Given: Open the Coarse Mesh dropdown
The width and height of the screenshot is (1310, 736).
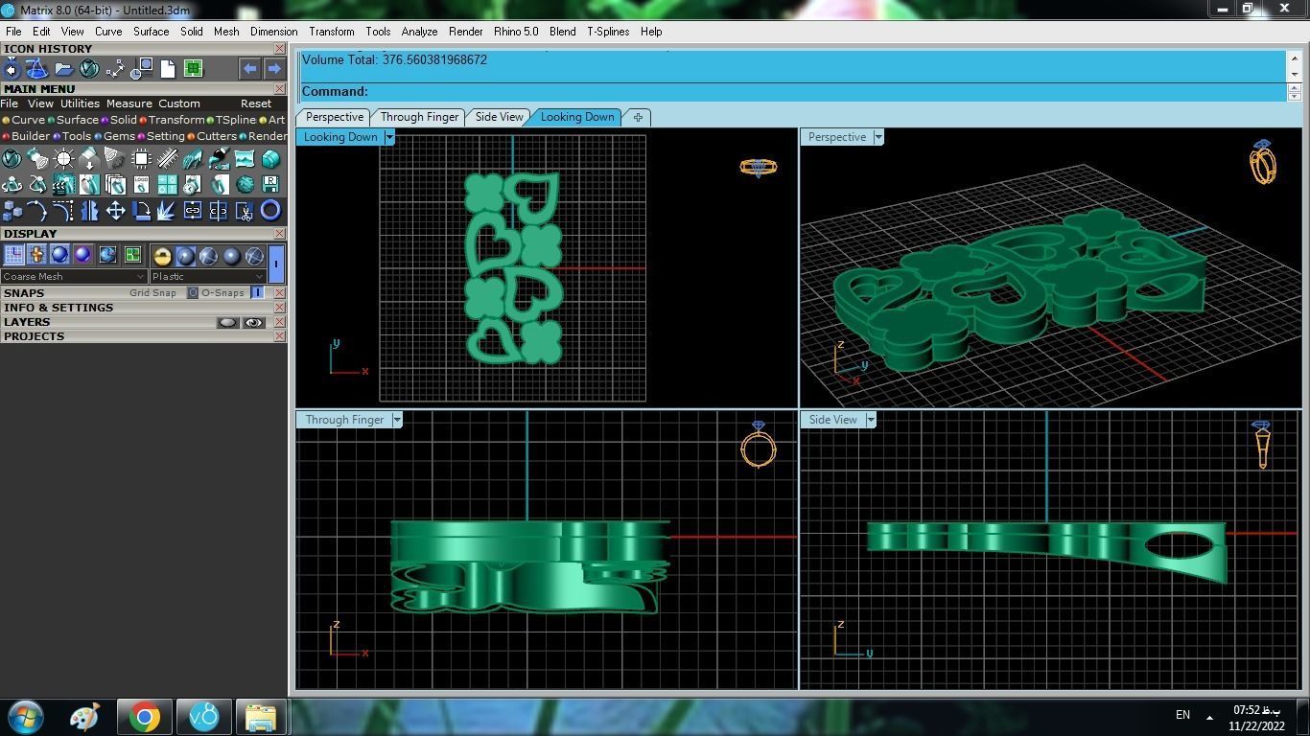Looking at the screenshot, I should click(75, 276).
